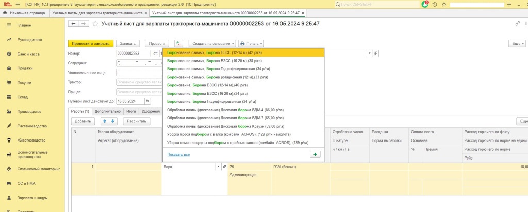Expand the Еще menu at top right
The width and height of the screenshot is (528, 212).
coord(517,44)
